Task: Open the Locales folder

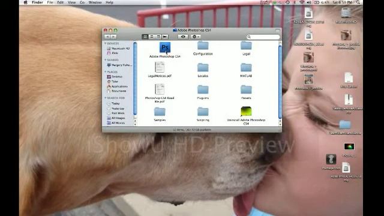Action: tap(203, 68)
